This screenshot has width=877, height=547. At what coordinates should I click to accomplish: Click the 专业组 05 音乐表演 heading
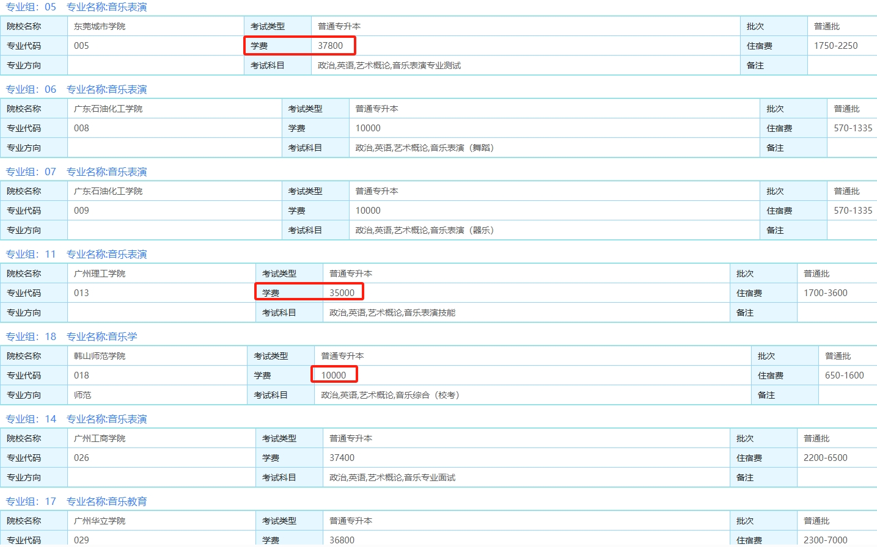click(x=76, y=7)
